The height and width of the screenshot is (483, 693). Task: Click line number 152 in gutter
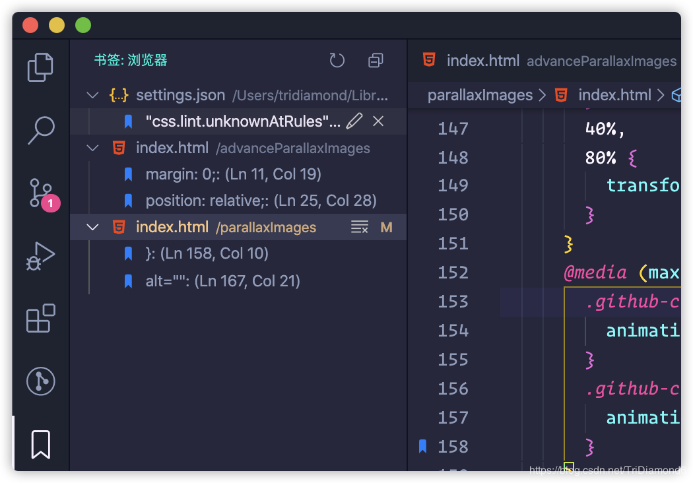pos(453,273)
